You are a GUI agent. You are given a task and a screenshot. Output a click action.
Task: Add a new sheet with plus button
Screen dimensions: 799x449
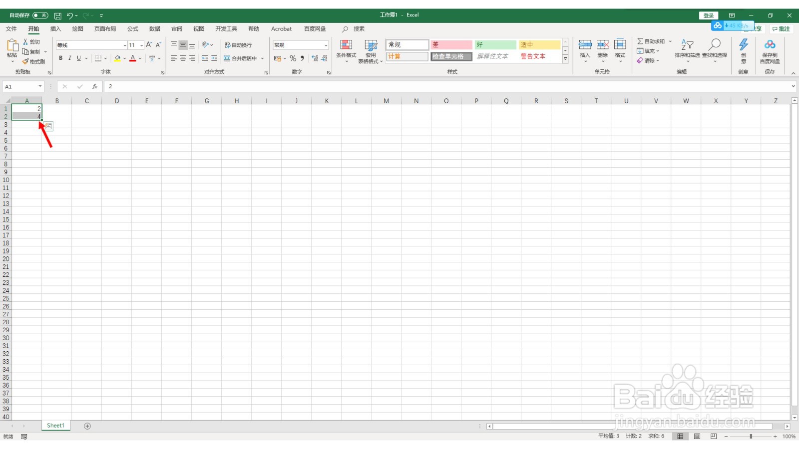(87, 426)
